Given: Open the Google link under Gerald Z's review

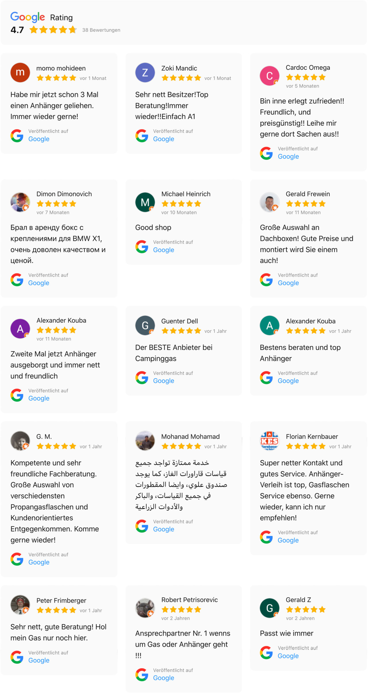Looking at the screenshot, I should (x=288, y=656).
